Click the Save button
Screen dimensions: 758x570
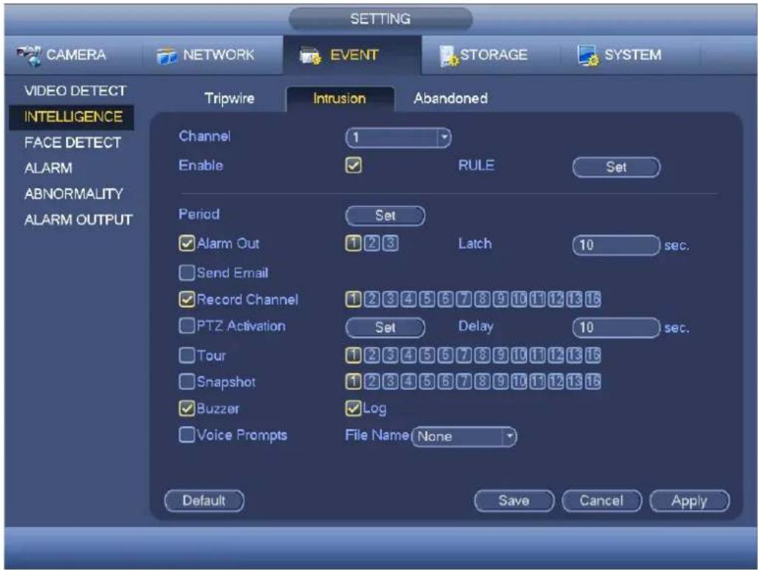pos(514,501)
